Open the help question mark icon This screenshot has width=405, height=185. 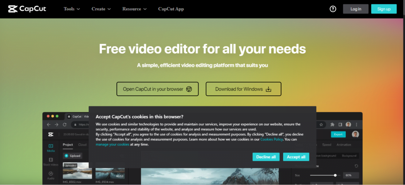[333, 9]
